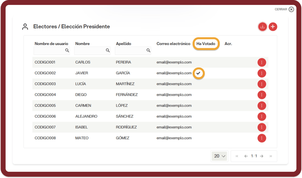The image size is (302, 178).
Task: Click surname GÓMEZ
Action: [x=123, y=138]
